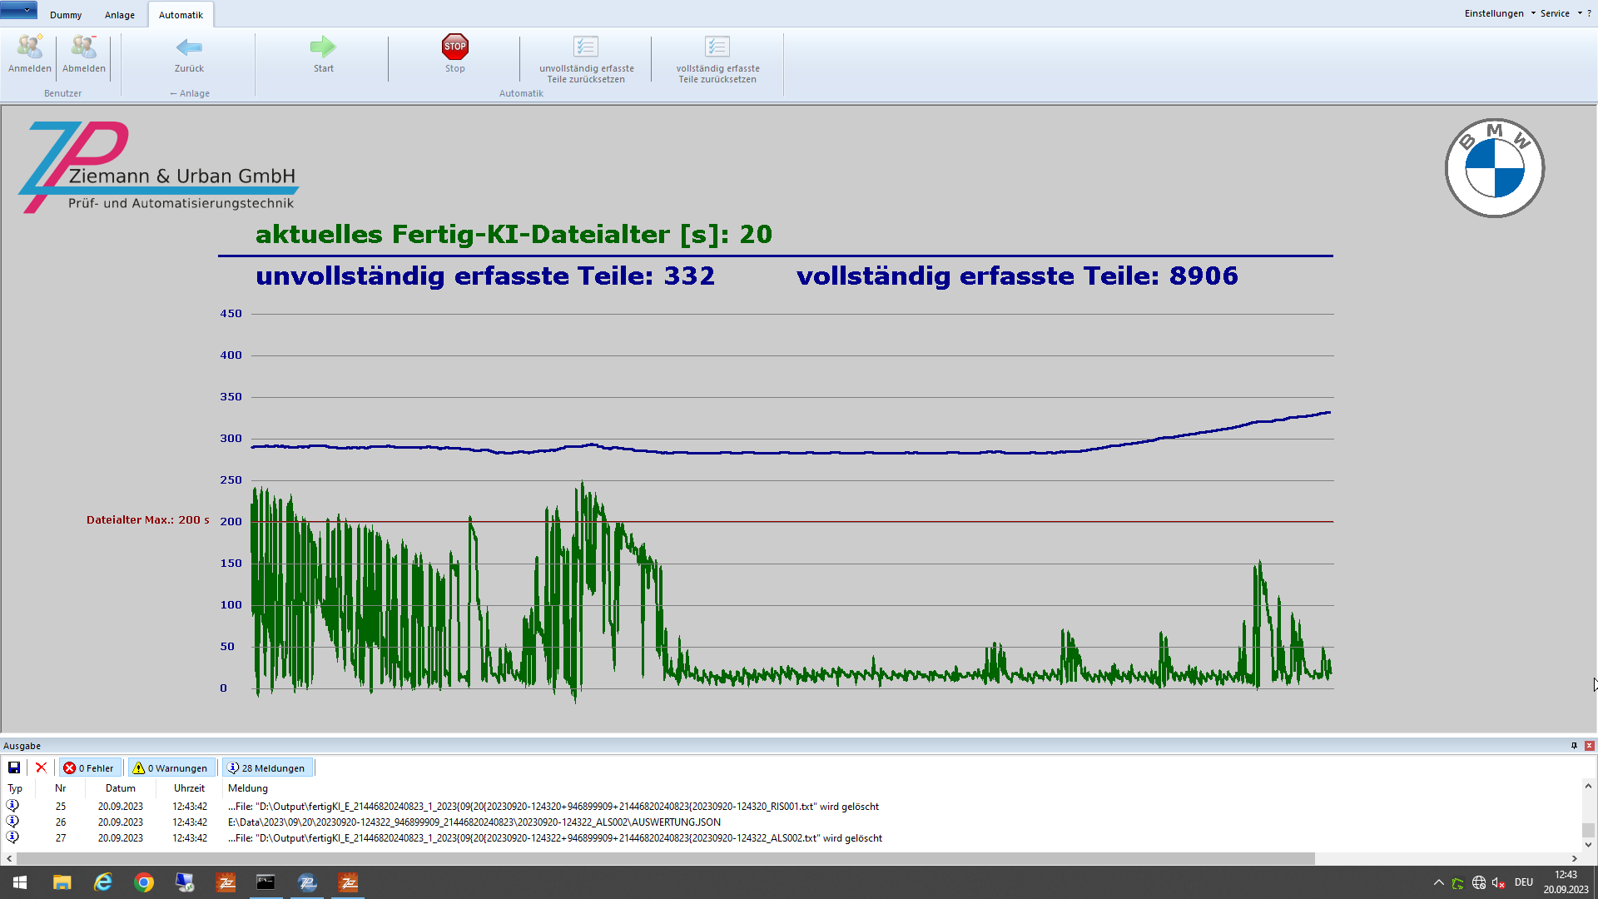Click the info icon of message row 27
The height and width of the screenshot is (899, 1598).
[12, 837]
